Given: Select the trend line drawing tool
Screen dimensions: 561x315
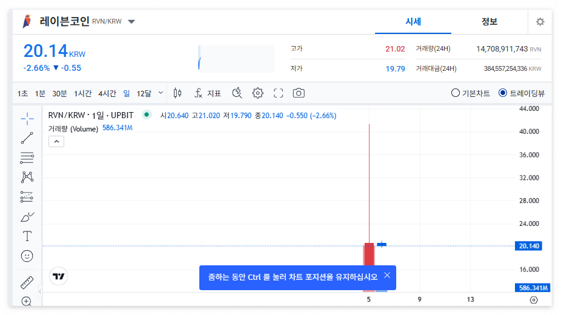Looking at the screenshot, I should click(27, 138).
